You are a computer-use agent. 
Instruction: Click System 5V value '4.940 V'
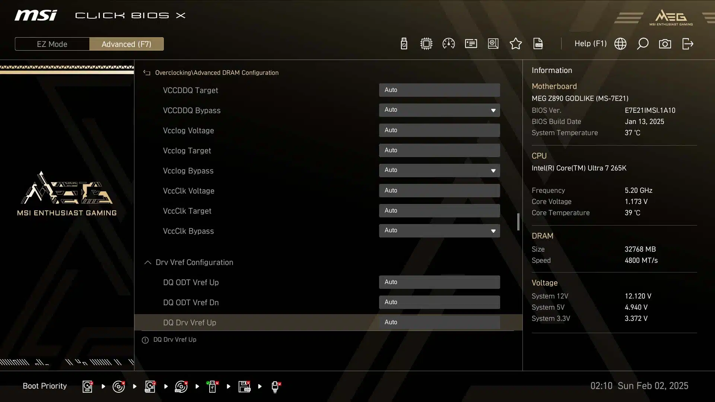pos(636,307)
